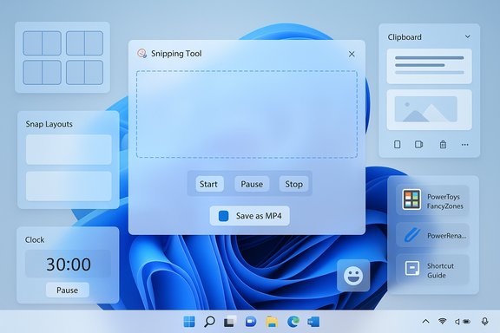Choose the bottom-right snap grid layout

coord(84,72)
